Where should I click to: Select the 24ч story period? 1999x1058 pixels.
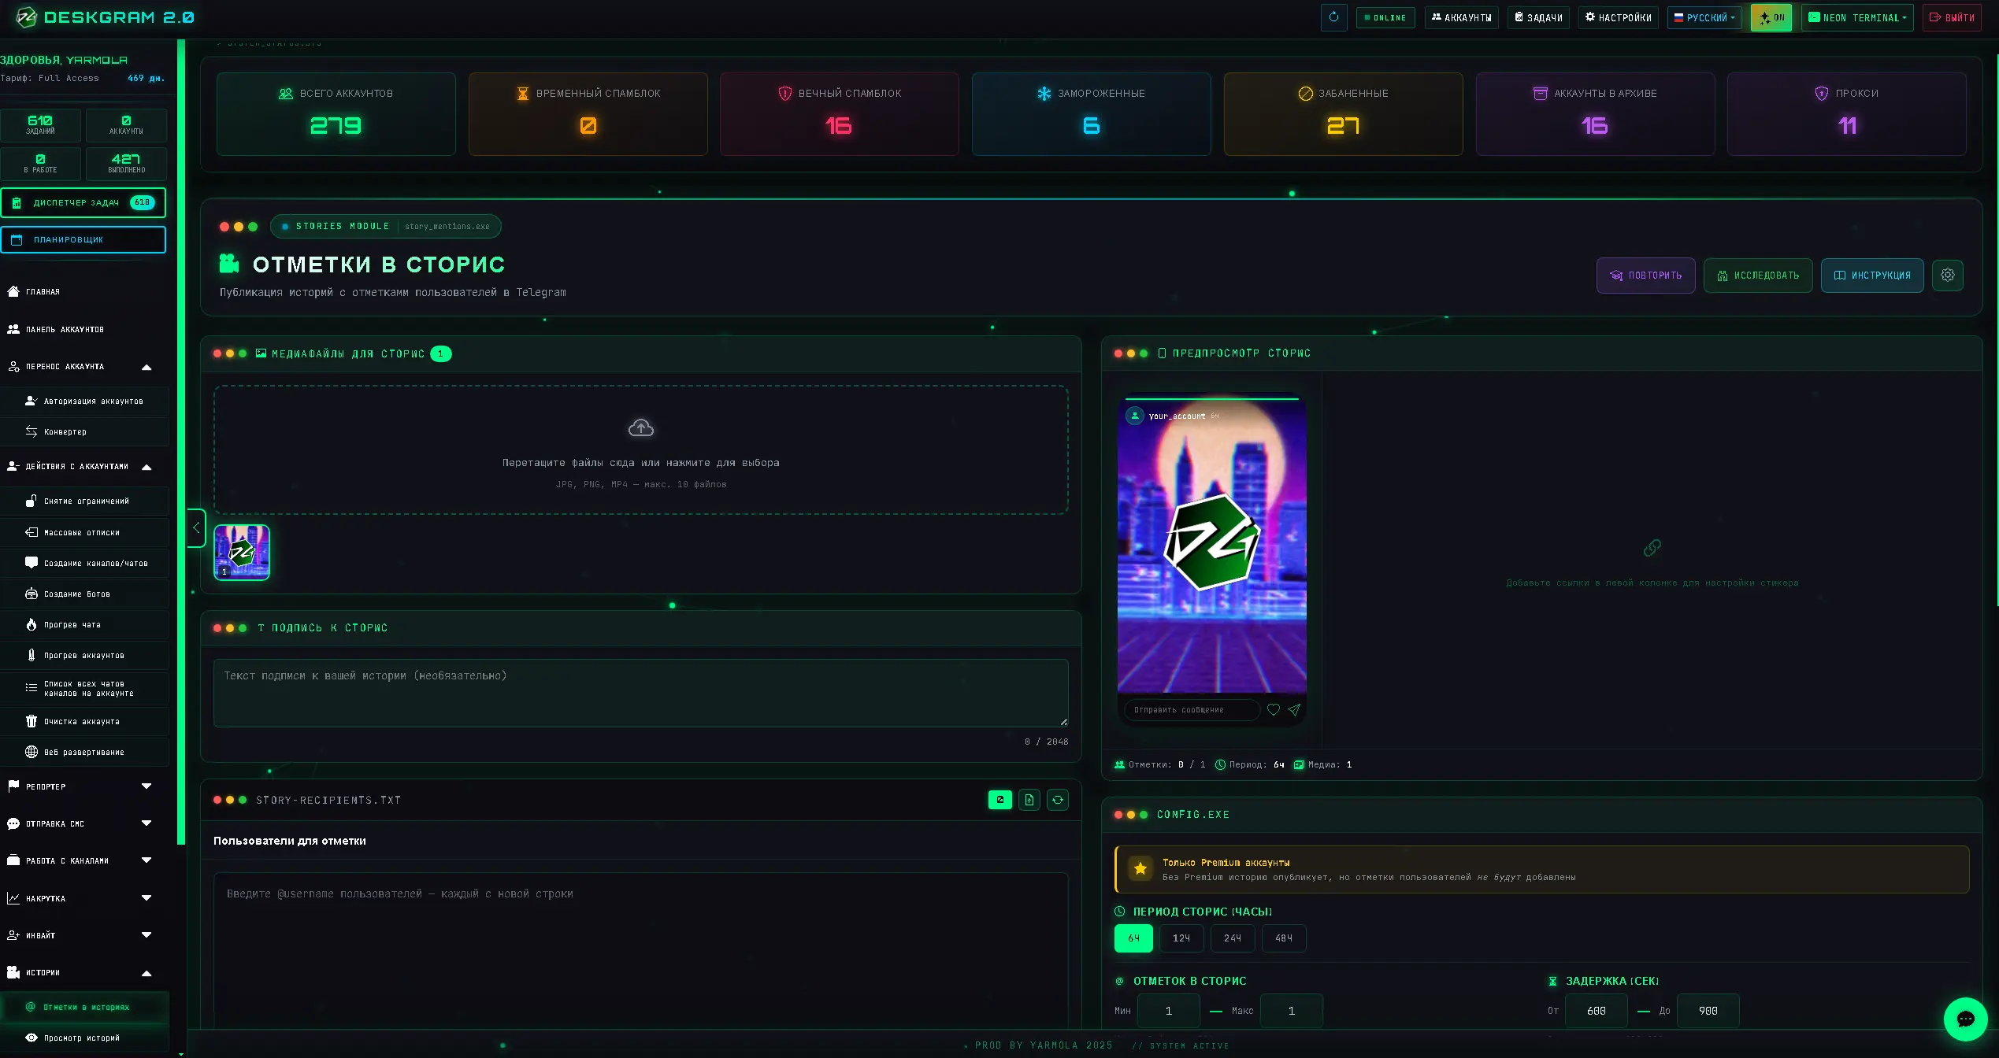click(x=1233, y=938)
